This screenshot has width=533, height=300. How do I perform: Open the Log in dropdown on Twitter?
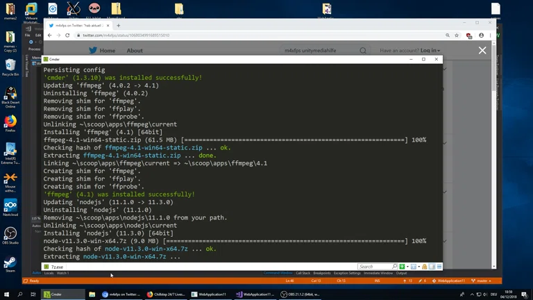tap(430, 50)
